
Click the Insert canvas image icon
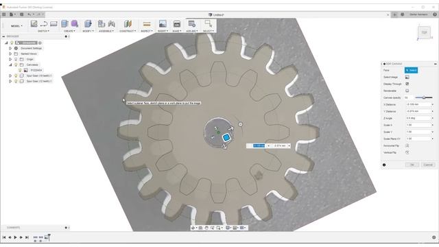163,24
